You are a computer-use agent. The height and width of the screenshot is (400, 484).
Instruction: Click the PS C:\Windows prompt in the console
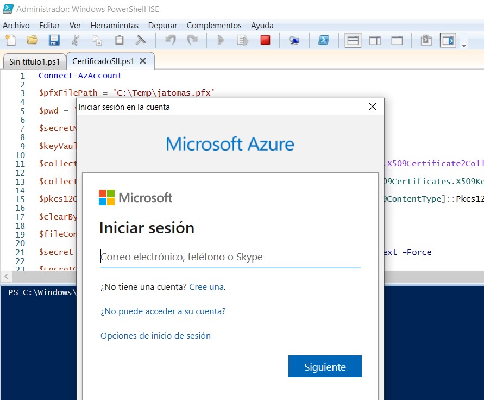42,292
